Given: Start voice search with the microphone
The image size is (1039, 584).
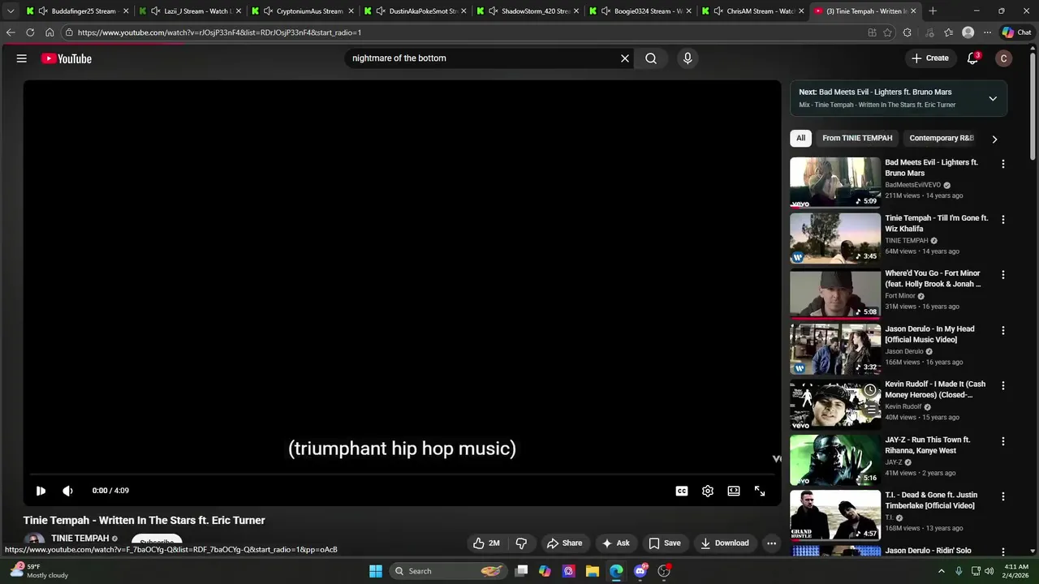Looking at the screenshot, I should tap(688, 58).
